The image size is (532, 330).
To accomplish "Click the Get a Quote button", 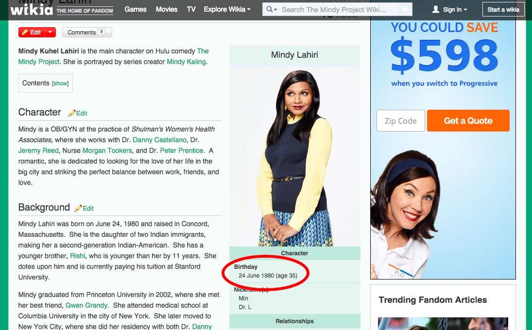I will (x=468, y=121).
